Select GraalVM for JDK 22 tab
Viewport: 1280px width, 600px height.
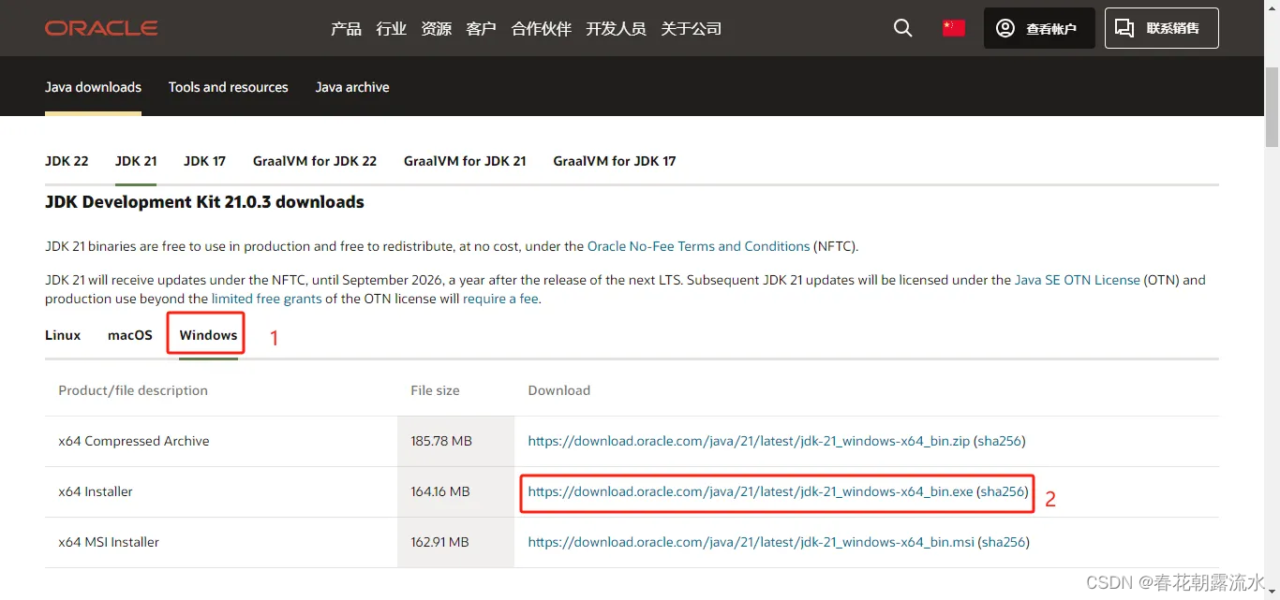point(315,161)
